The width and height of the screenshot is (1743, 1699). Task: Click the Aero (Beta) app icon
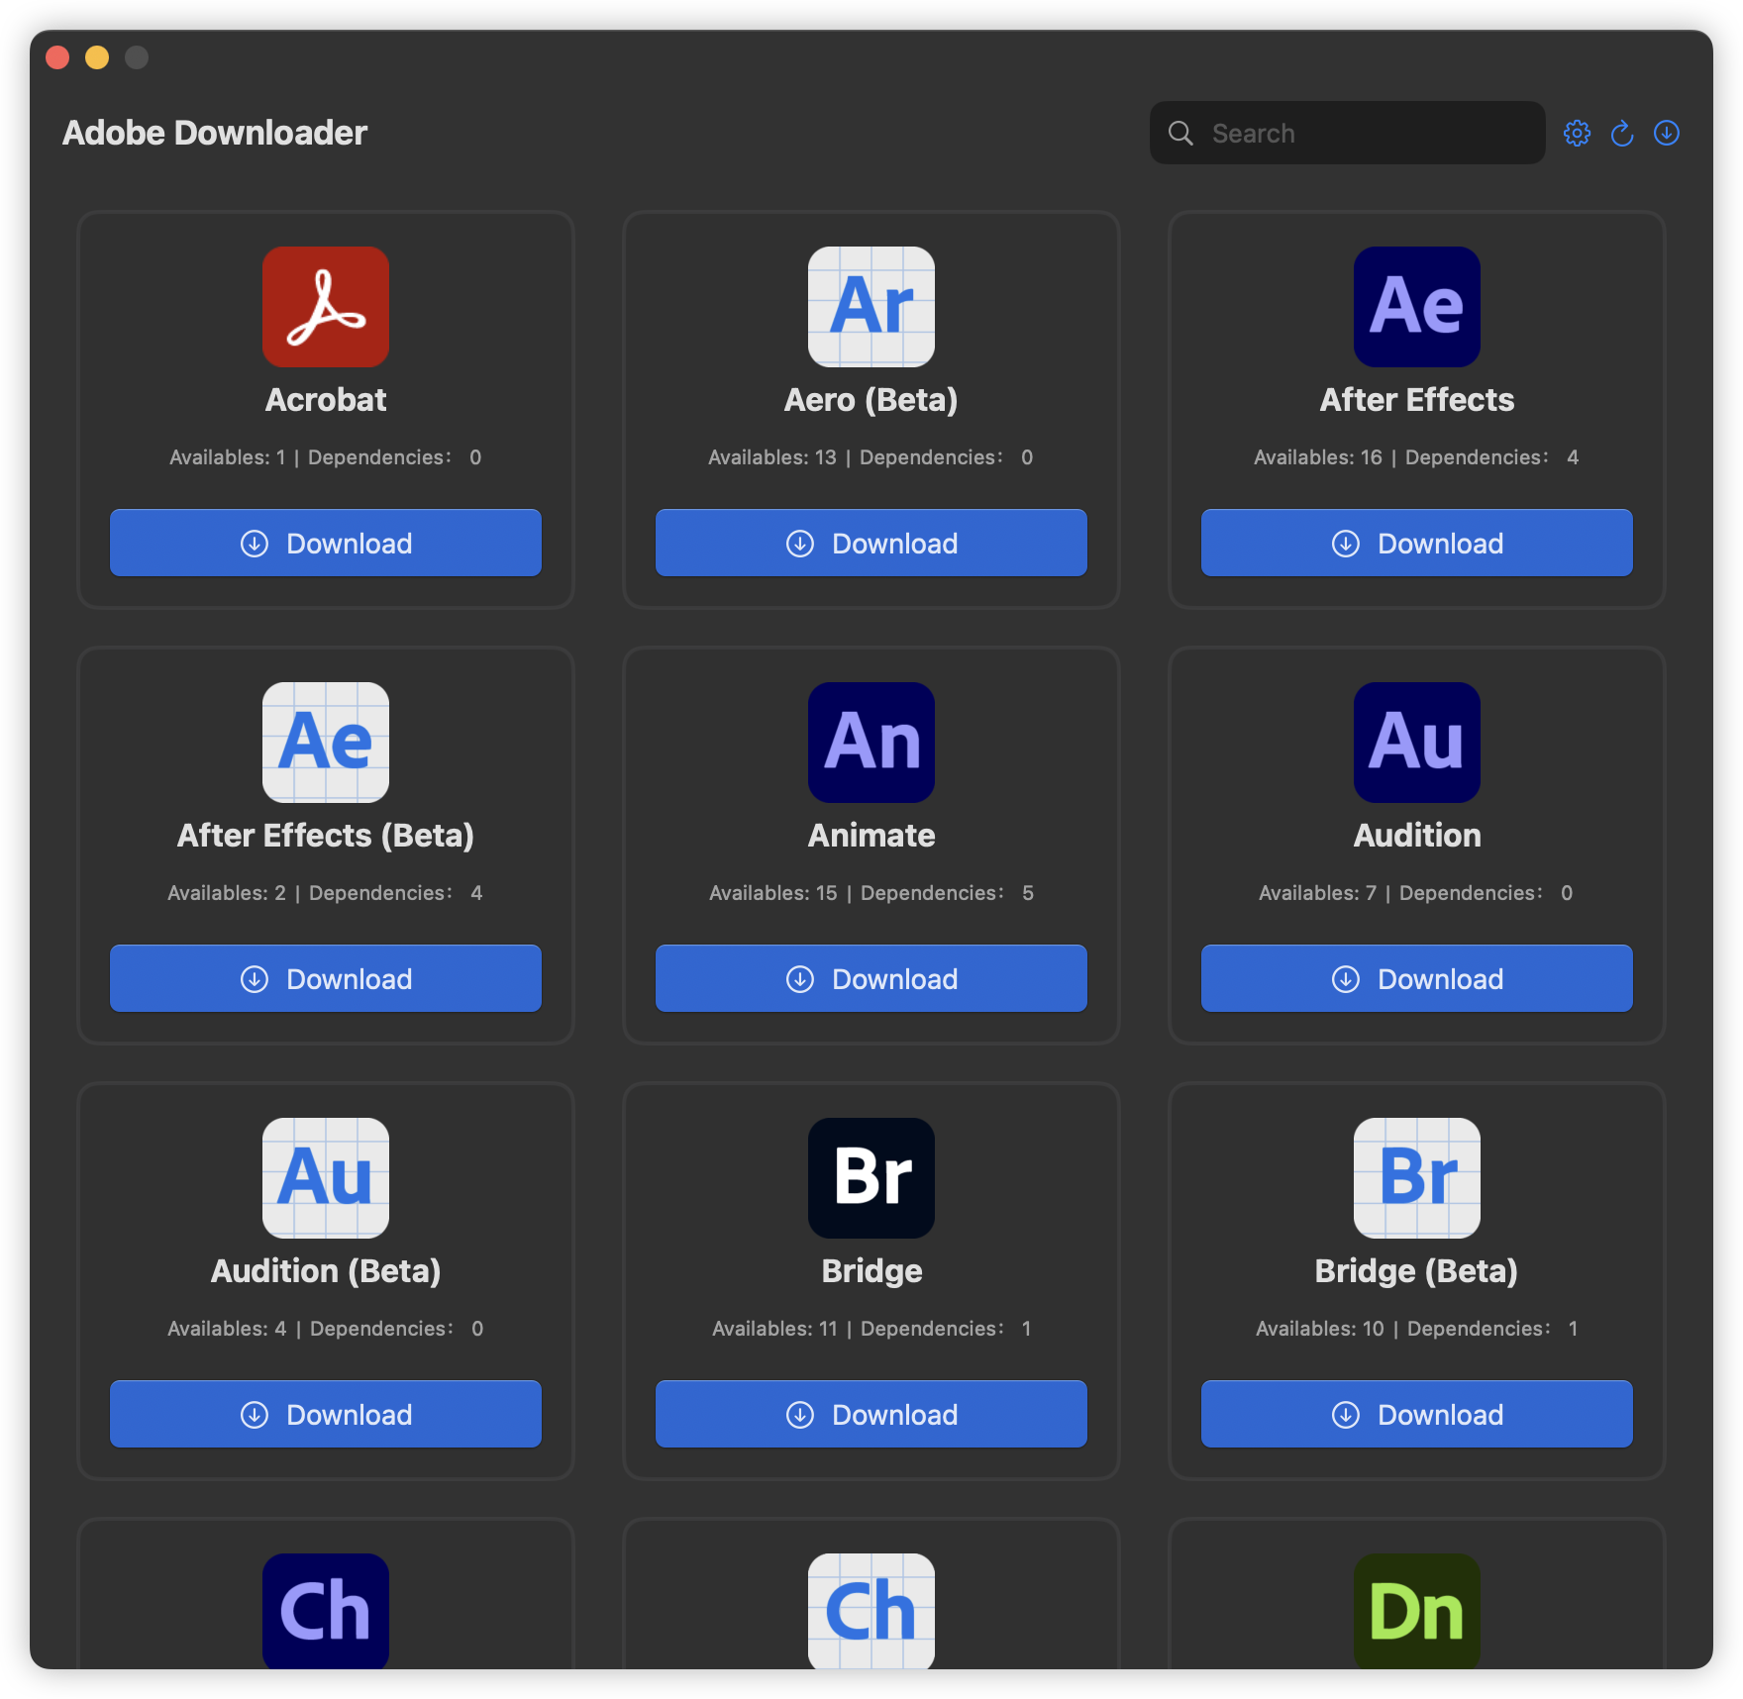tap(871, 307)
